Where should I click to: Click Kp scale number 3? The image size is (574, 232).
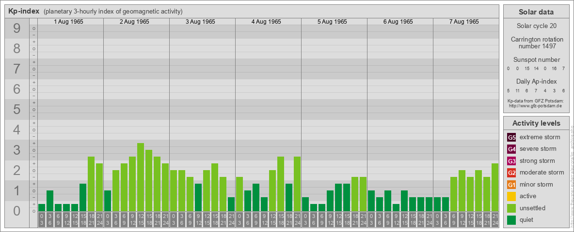point(17,150)
